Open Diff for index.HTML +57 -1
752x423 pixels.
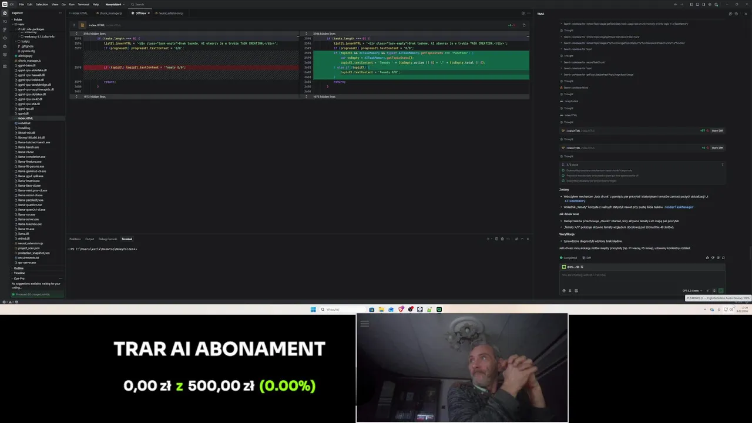[x=717, y=130]
